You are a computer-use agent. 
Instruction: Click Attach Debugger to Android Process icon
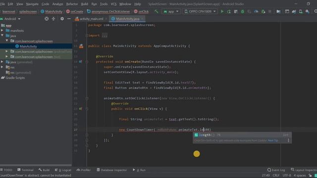click(263, 11)
